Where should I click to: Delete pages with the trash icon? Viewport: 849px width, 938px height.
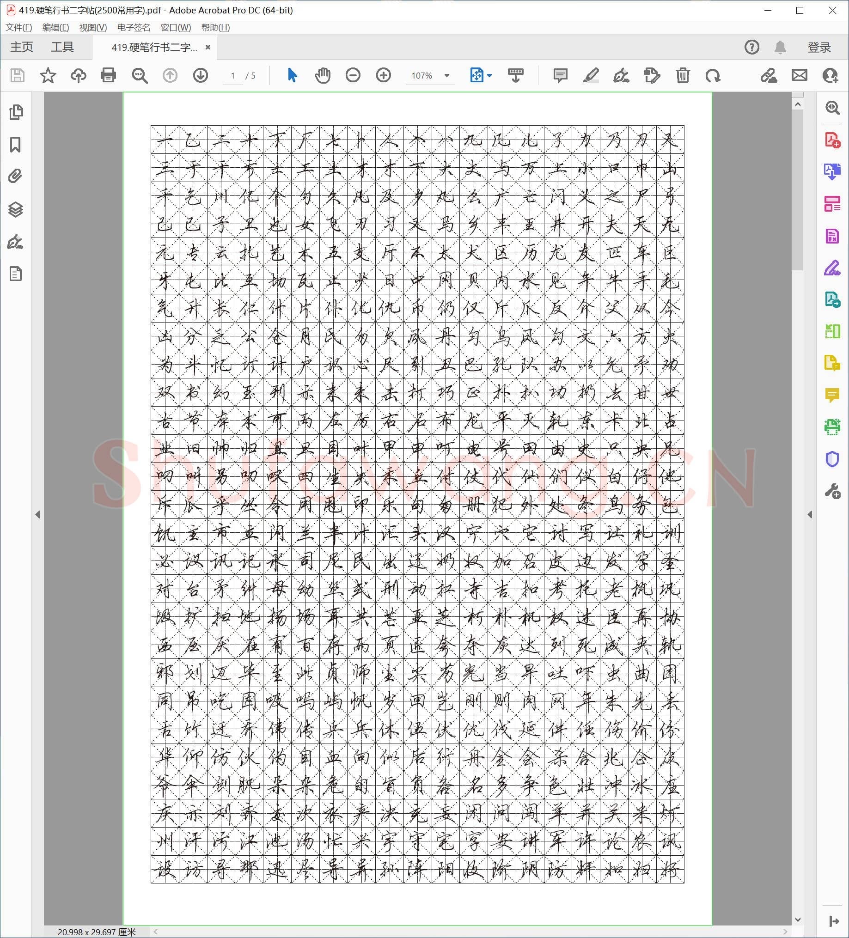point(683,75)
